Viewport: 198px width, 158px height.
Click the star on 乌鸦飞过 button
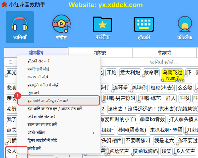(x=162, y=80)
